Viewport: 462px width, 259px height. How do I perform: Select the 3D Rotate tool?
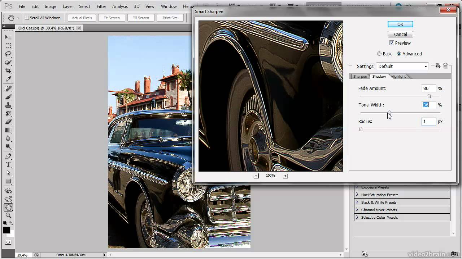[x=8, y=191]
